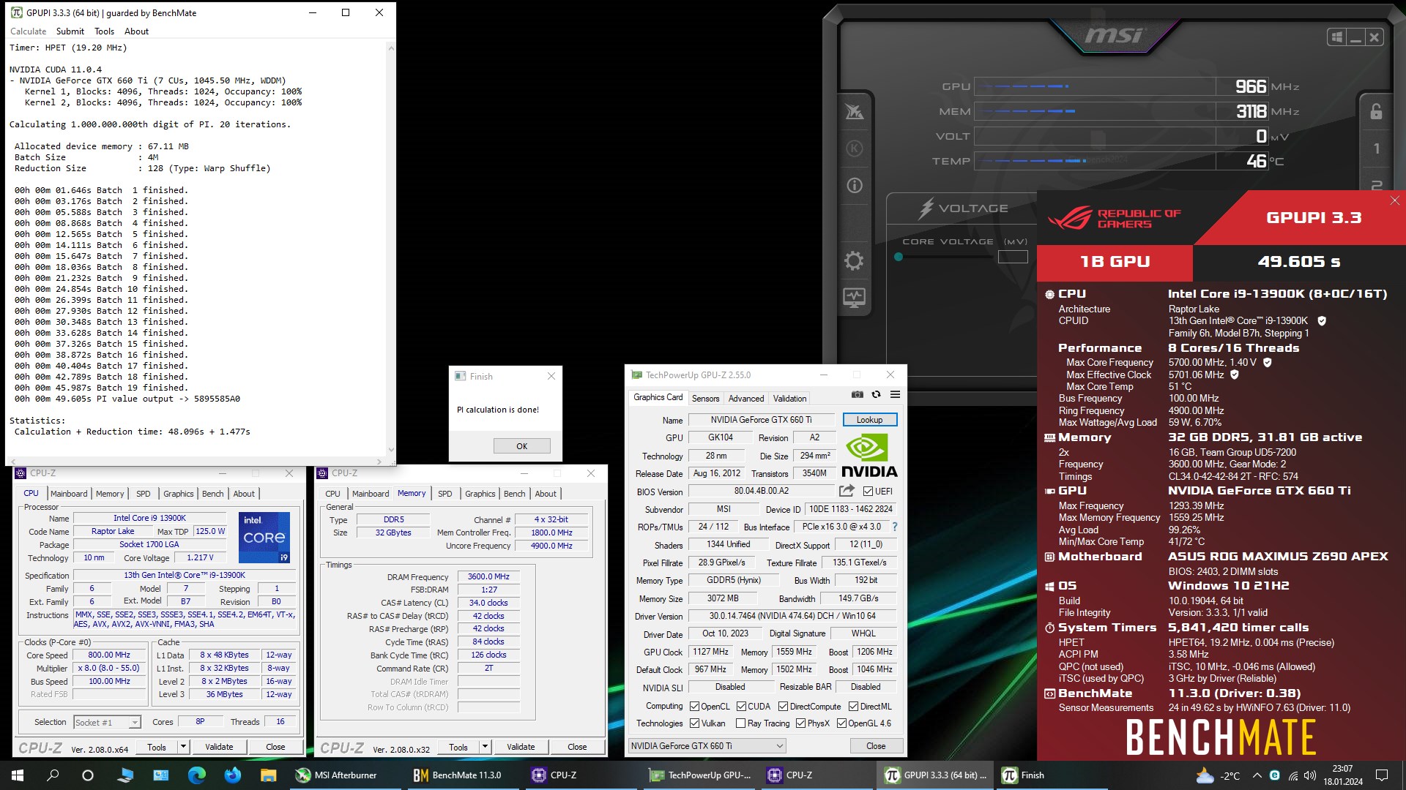Click the volume icon in system tray

(1310, 775)
